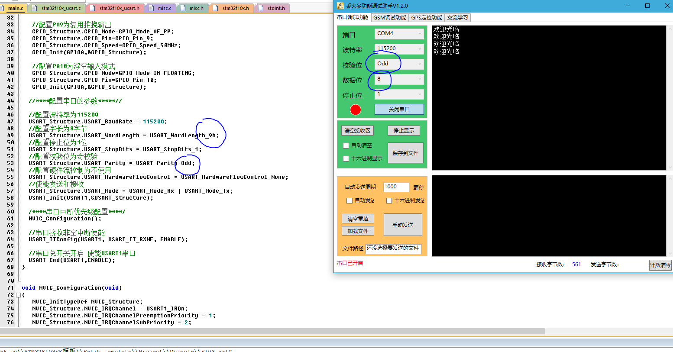Minimize the debug assistant window

tap(628, 6)
